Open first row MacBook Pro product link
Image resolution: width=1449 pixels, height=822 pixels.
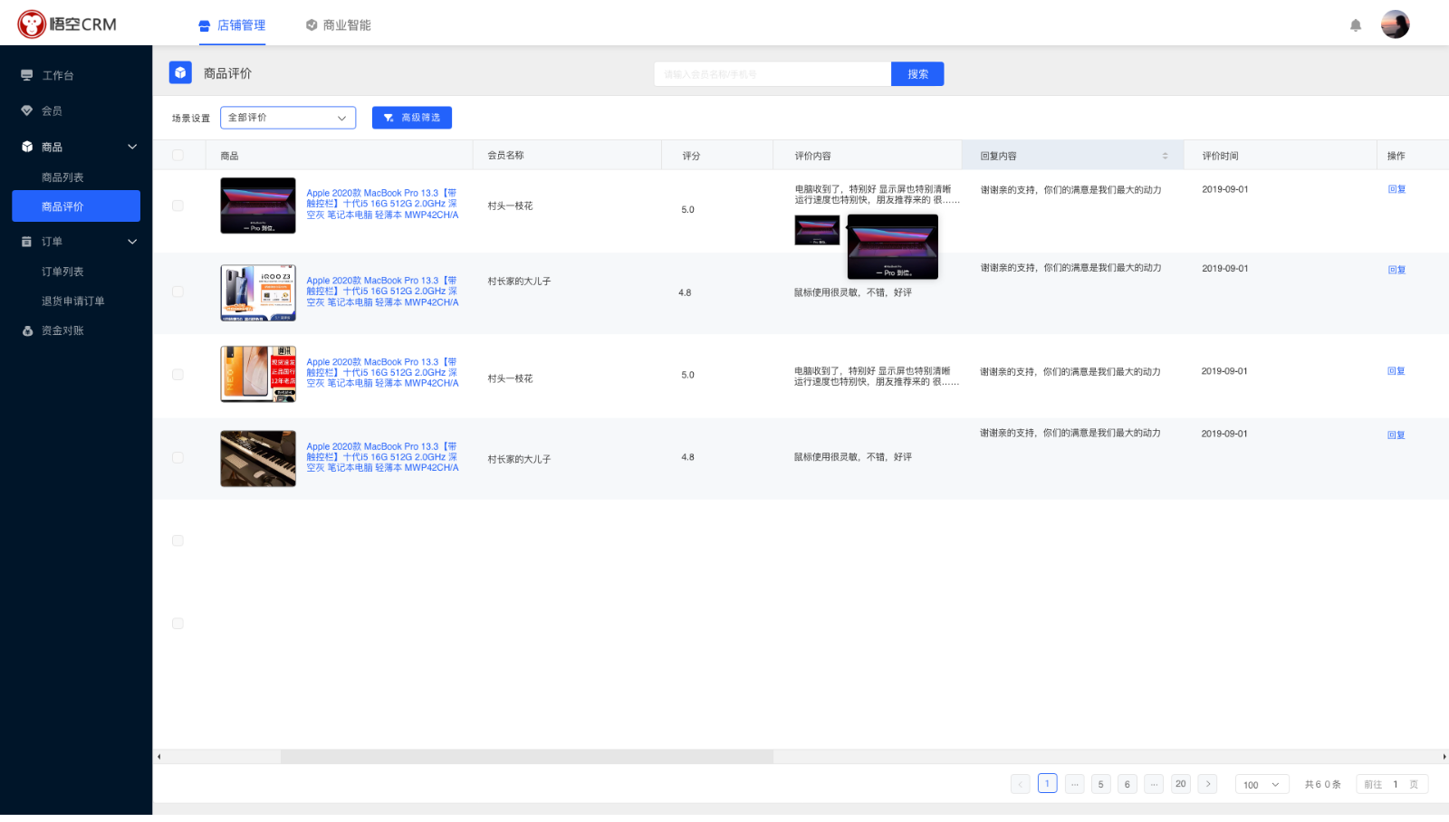point(382,204)
